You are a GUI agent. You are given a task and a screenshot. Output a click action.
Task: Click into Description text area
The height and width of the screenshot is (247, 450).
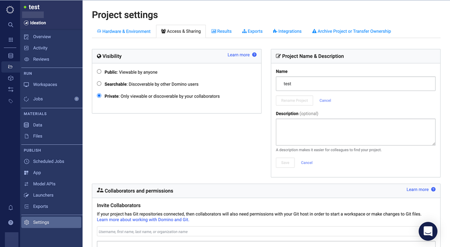355,132
